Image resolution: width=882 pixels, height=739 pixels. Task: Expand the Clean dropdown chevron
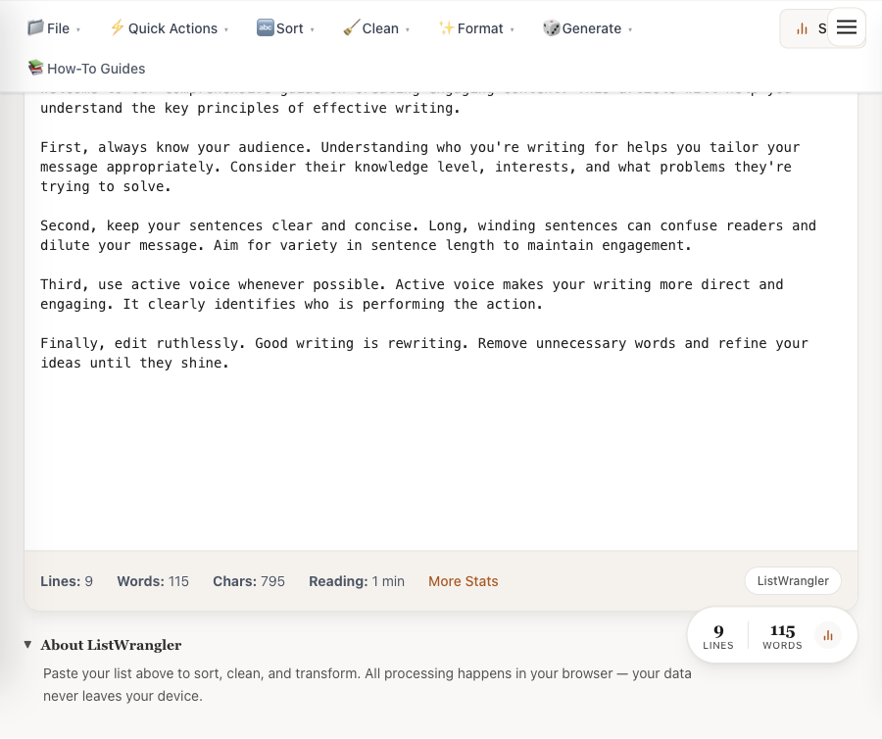pyautogui.click(x=407, y=29)
